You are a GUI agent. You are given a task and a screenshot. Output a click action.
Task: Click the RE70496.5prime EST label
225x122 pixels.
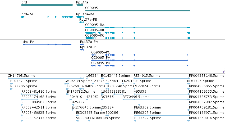coord(136,97)
